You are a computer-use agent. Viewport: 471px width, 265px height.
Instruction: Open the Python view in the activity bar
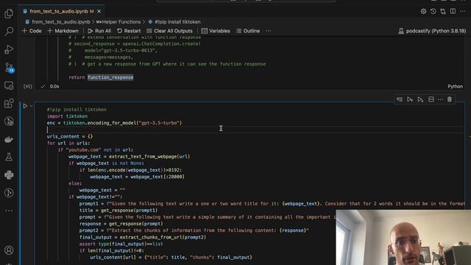coord(9,175)
